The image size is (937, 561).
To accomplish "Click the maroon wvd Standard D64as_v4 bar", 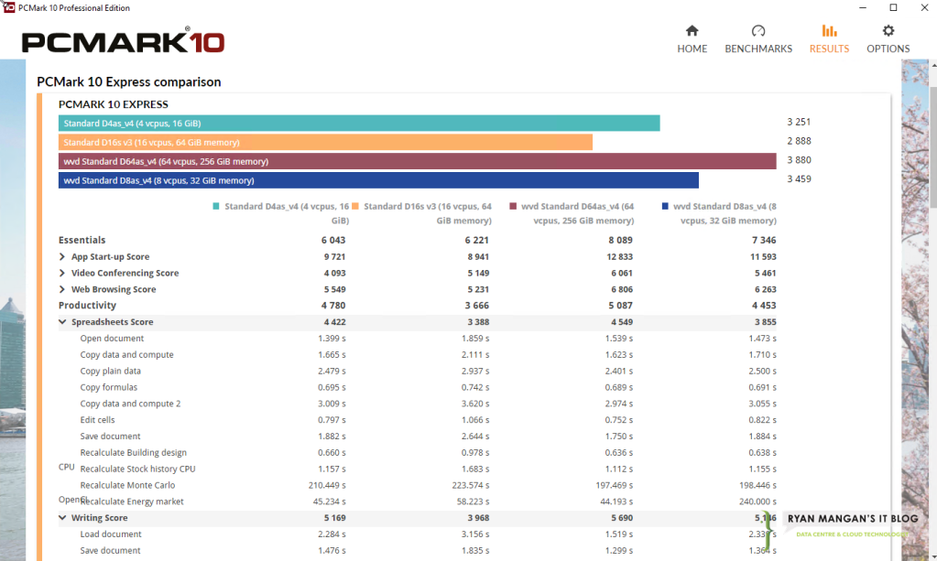I will point(417,161).
